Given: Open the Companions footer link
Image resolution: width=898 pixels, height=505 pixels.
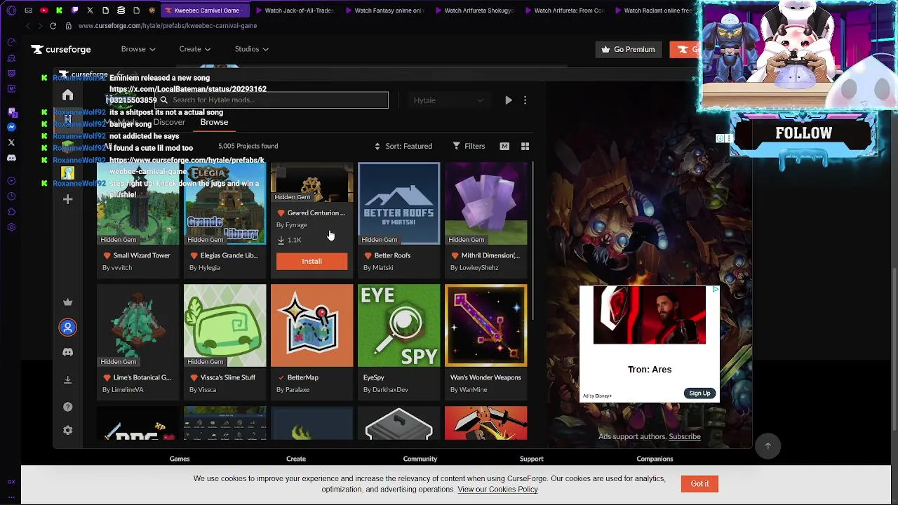Looking at the screenshot, I should (x=655, y=459).
